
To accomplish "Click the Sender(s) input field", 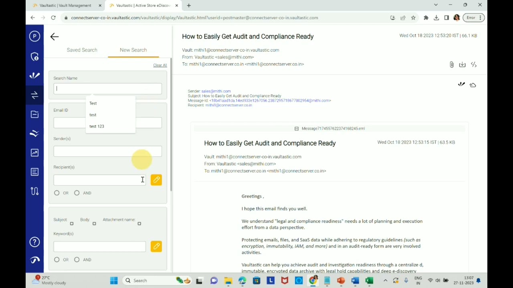I will point(108,151).
